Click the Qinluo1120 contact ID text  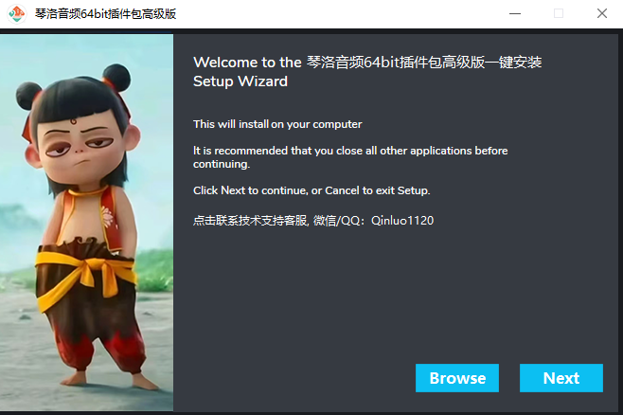[402, 221]
